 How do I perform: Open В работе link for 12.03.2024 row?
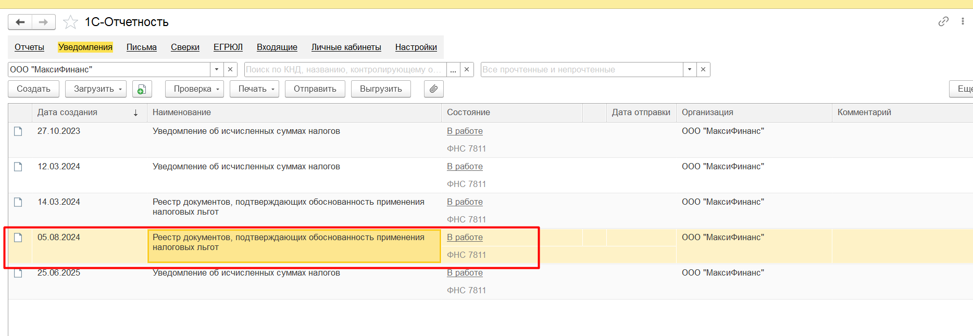[465, 167]
